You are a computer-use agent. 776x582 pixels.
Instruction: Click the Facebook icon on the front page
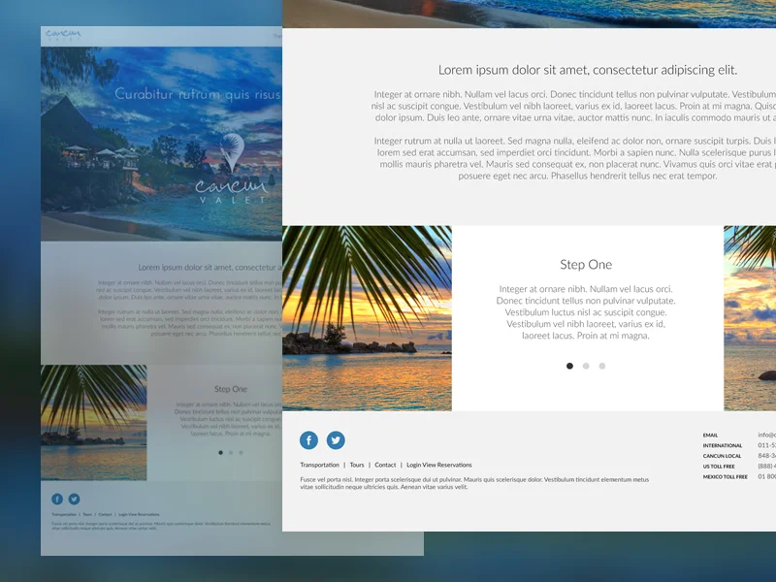pyautogui.click(x=308, y=440)
